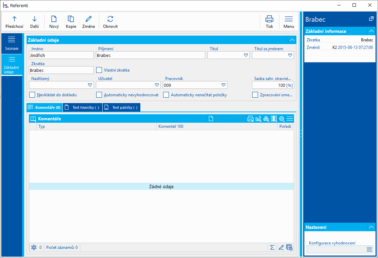Image resolution: width=378 pixels, height=258 pixels.
Task: Sort by the Komentář 100 column header
Action: 217,126
